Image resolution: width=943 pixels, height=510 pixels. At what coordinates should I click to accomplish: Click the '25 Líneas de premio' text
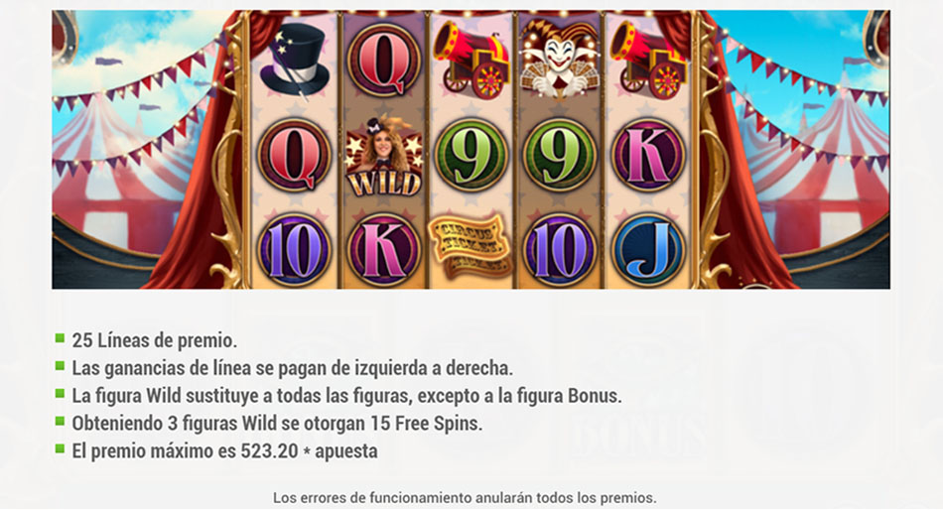click(155, 340)
